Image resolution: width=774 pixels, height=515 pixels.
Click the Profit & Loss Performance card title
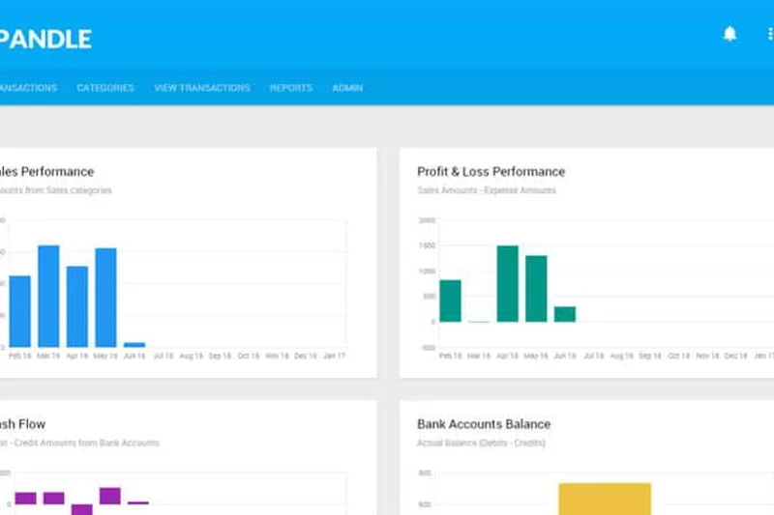tap(491, 172)
